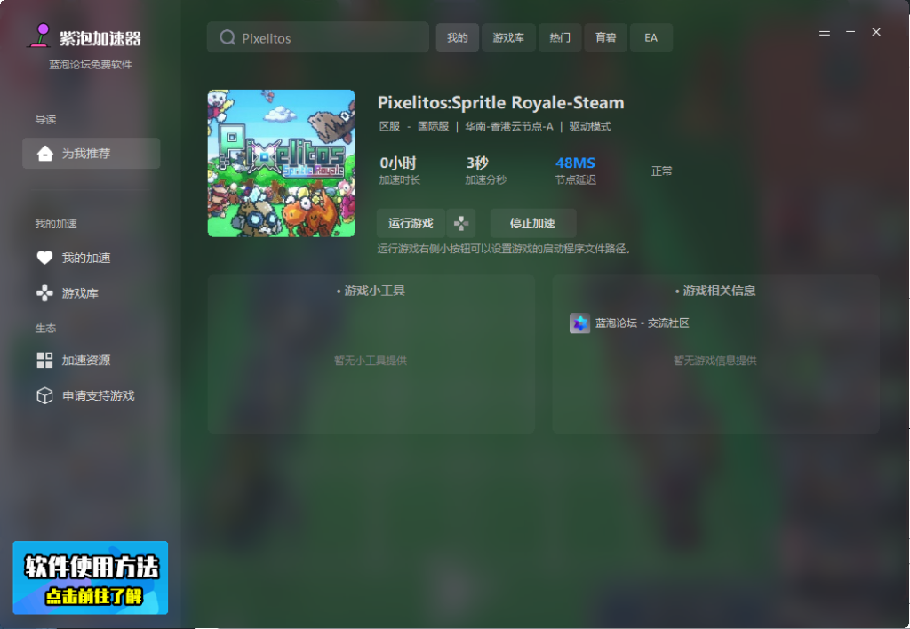Switch to the 我的 tab

tap(458, 37)
